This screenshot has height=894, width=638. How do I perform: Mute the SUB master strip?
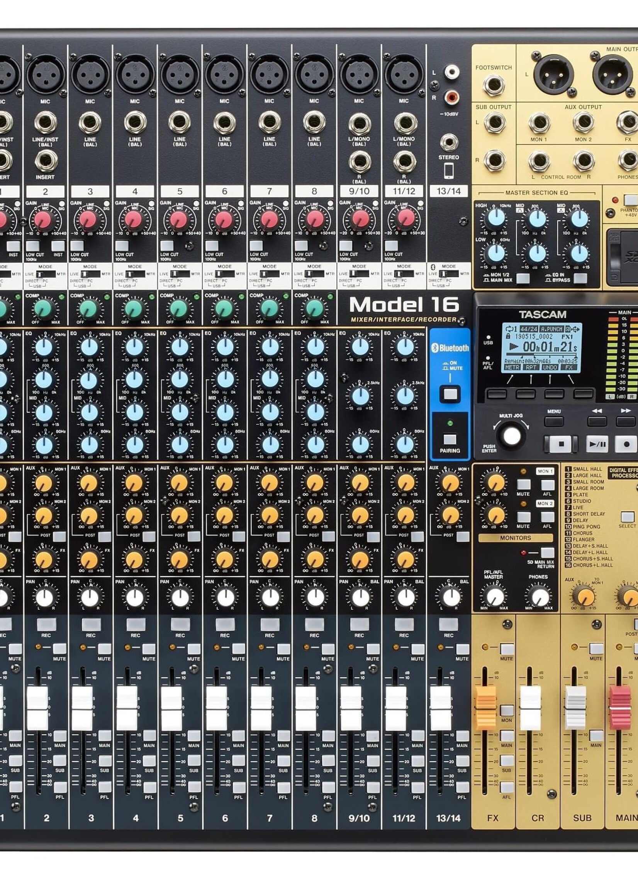(x=596, y=649)
